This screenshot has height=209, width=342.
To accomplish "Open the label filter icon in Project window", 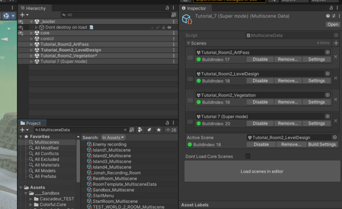I will pos(149,130).
